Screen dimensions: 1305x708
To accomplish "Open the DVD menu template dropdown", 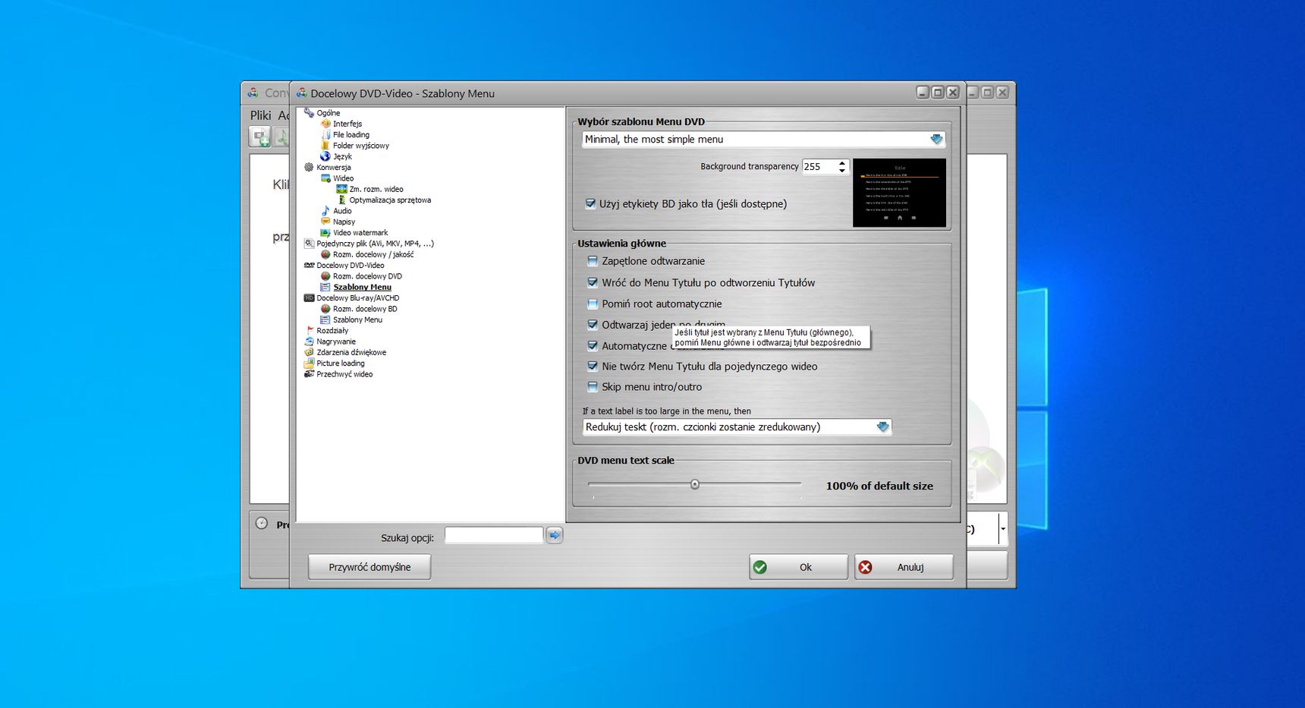I will (x=936, y=140).
